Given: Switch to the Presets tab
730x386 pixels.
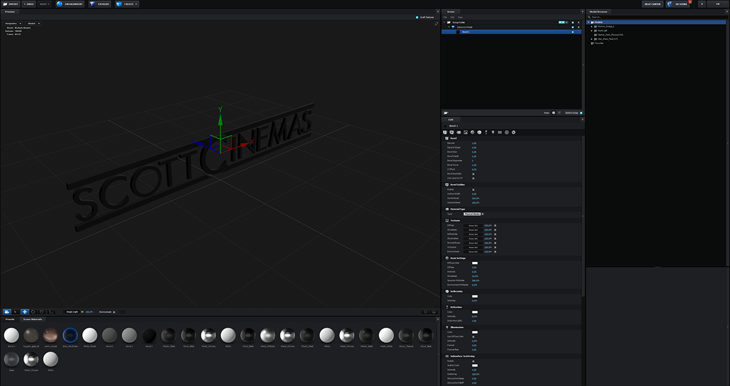Looking at the screenshot, I should coord(10,319).
